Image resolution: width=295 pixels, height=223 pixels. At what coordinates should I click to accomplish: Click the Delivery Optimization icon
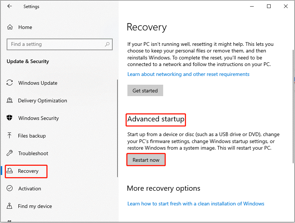point(10,100)
